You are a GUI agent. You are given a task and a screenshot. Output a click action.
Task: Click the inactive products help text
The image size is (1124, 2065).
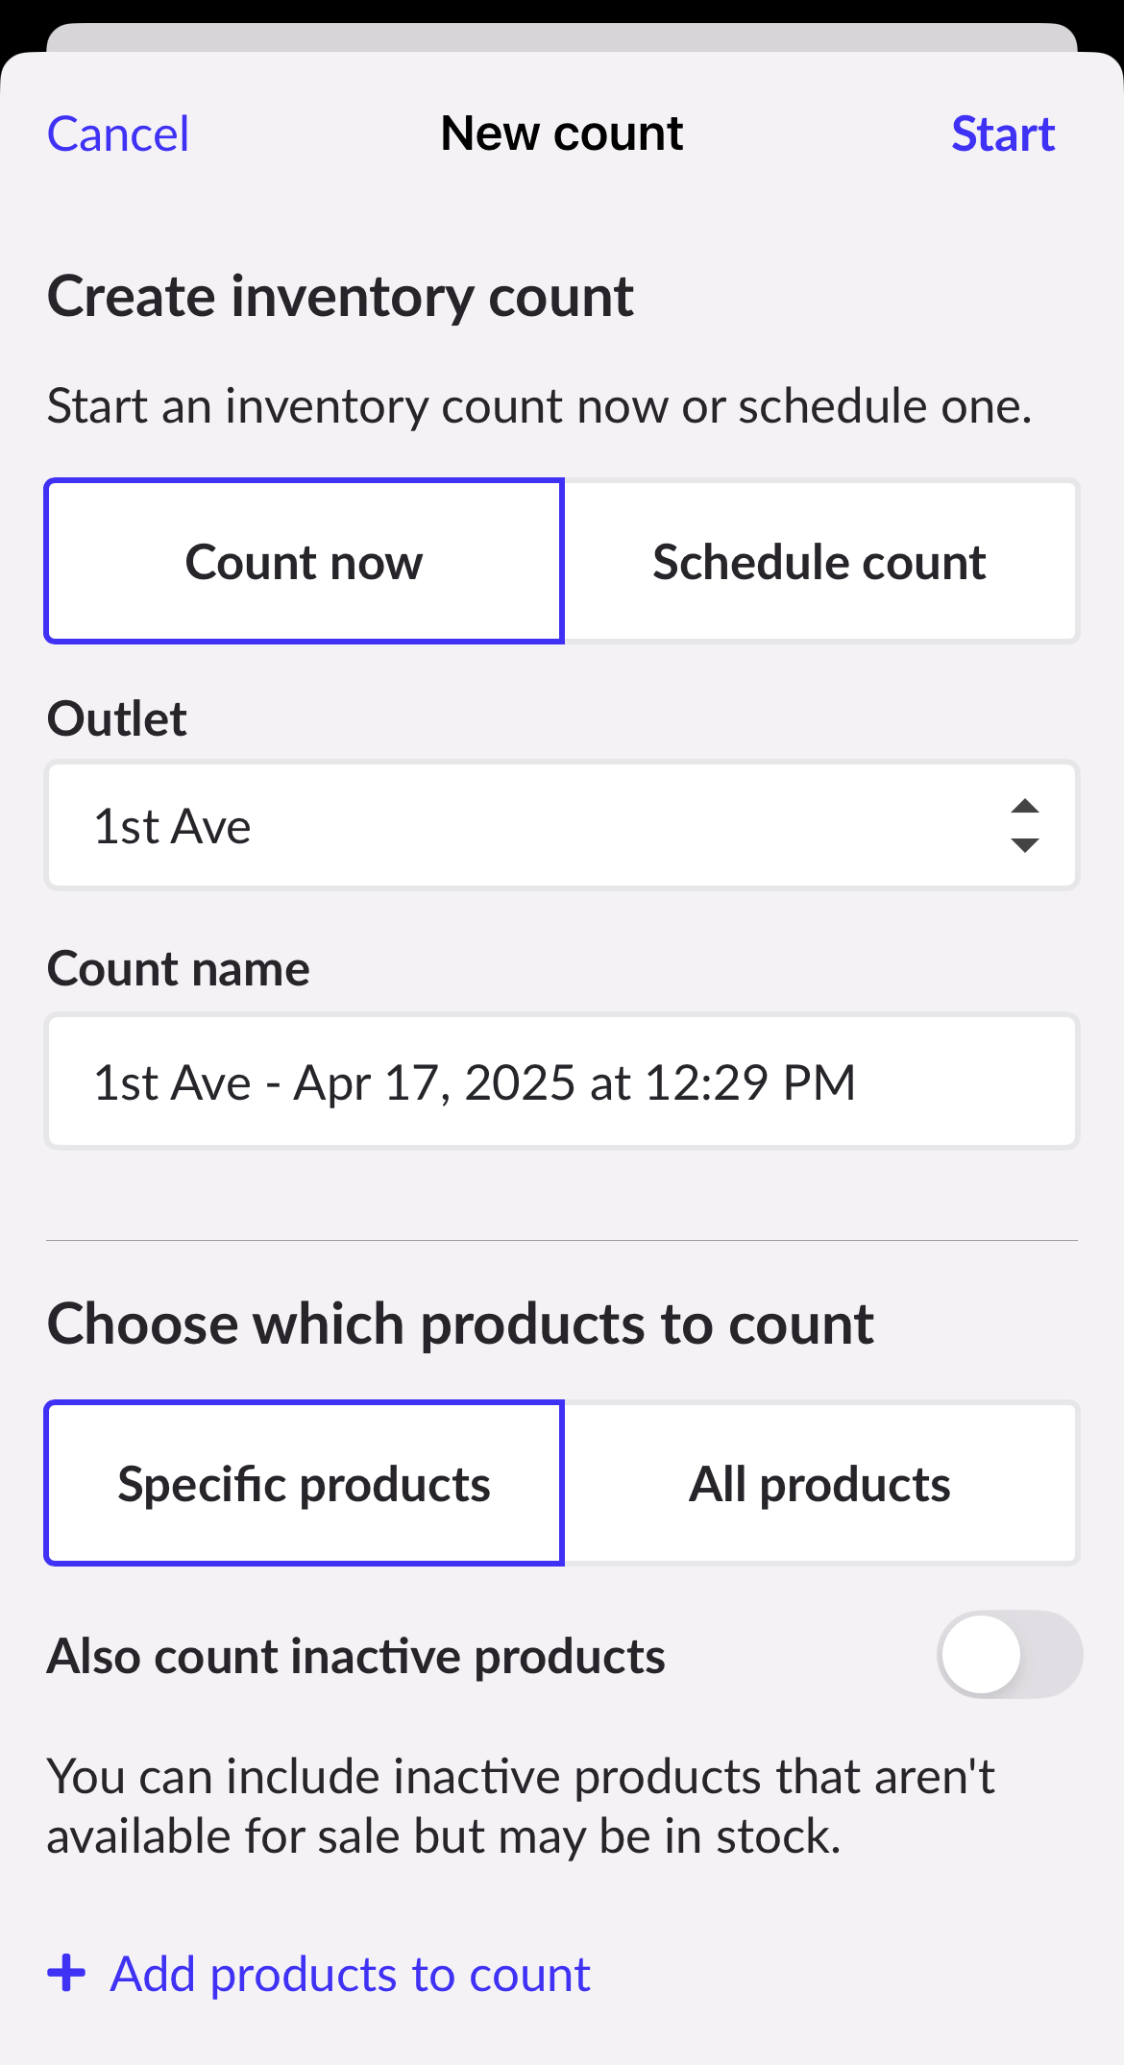coord(521,1807)
